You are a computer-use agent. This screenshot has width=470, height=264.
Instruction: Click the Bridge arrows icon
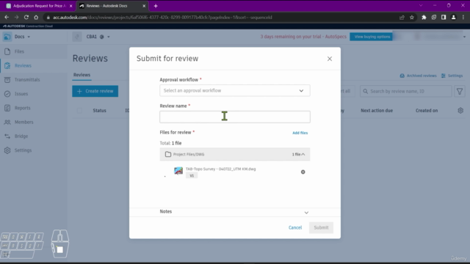[7, 136]
